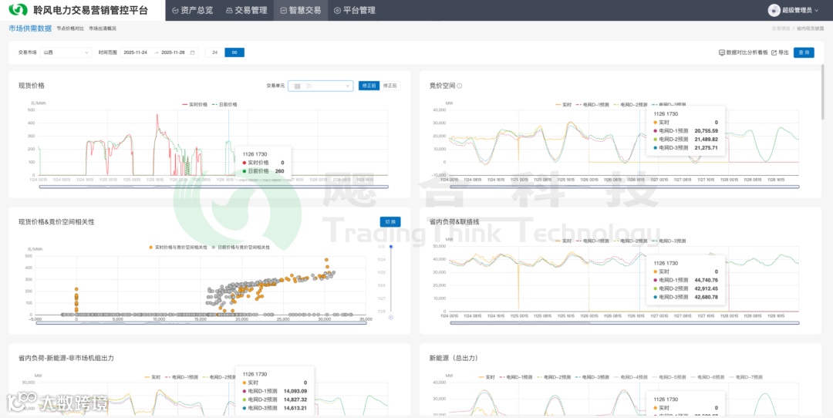Click the play icon below date timeline
The image size is (833, 418).
[391, 318]
